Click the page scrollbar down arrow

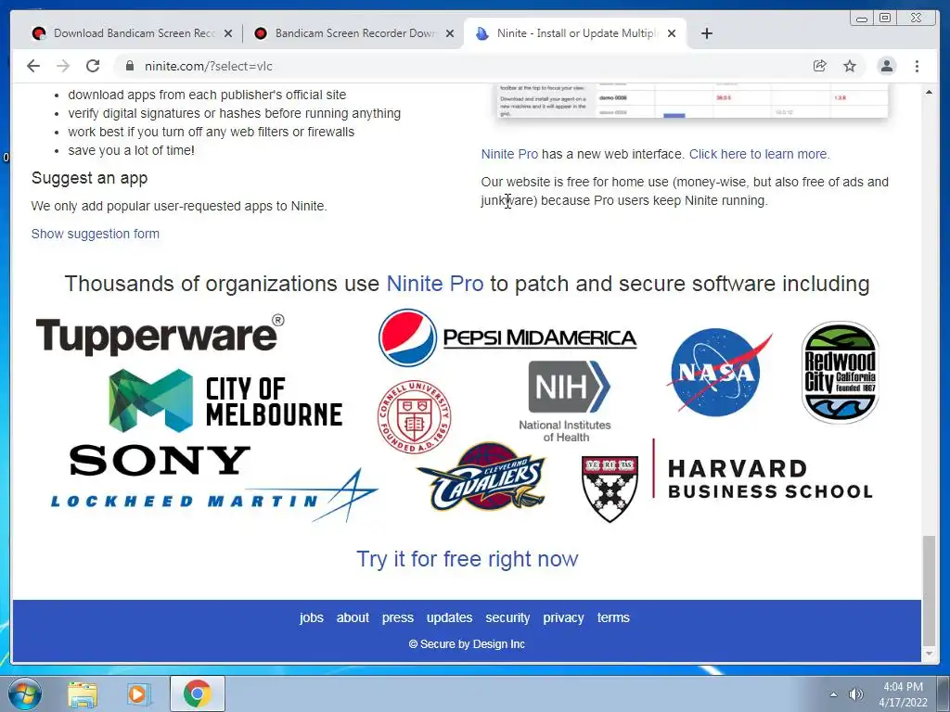coord(929,654)
